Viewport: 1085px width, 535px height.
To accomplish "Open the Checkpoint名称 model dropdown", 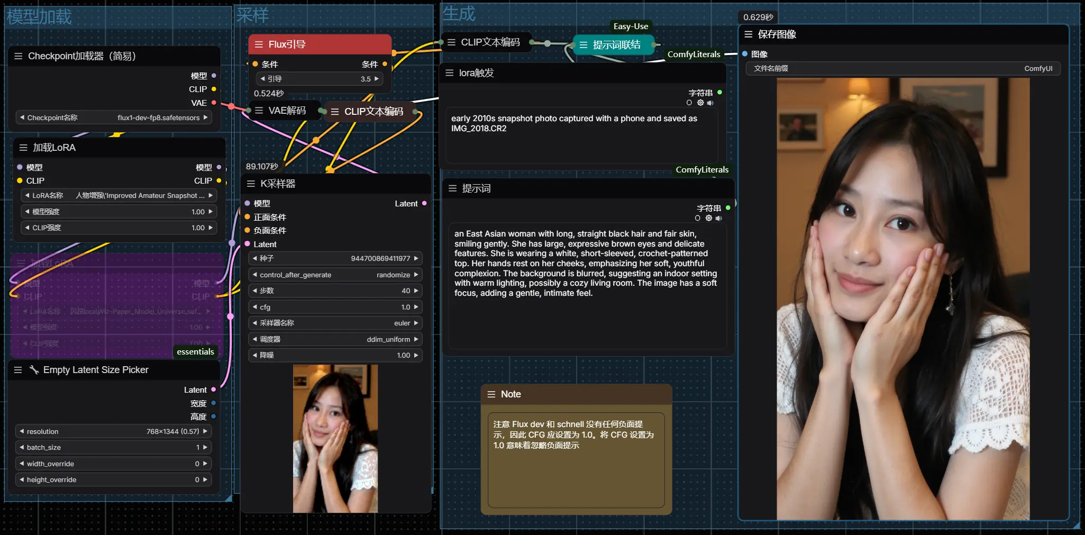I will click(114, 117).
